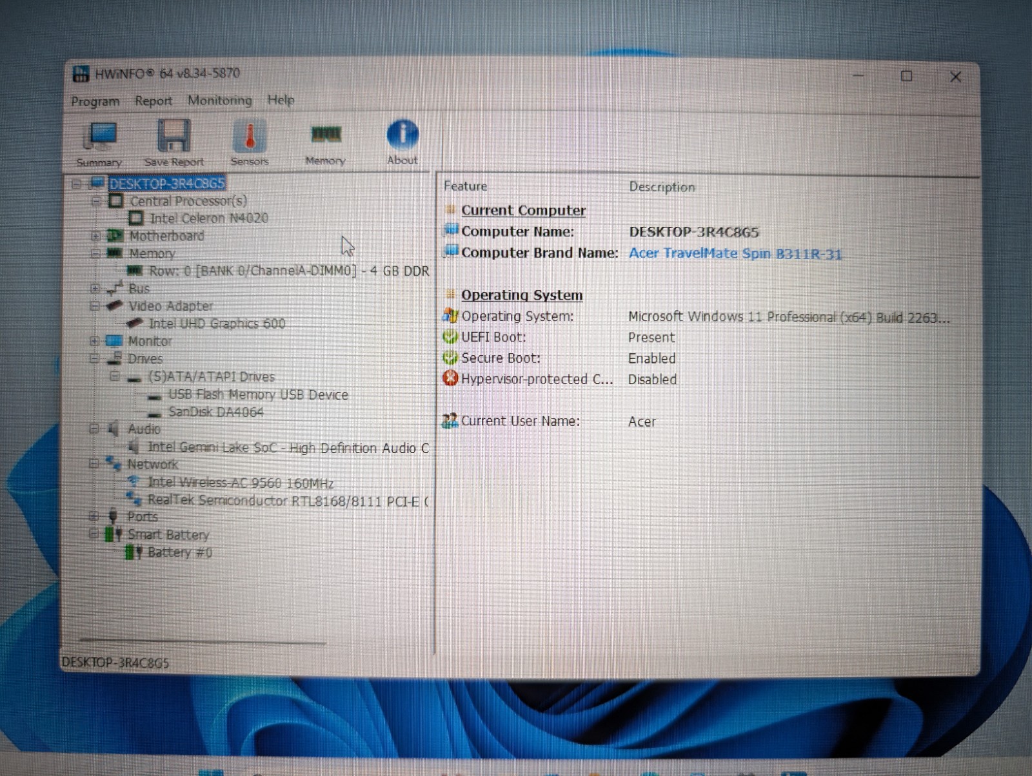Open the Program menu
This screenshot has width=1032, height=776.
click(95, 101)
